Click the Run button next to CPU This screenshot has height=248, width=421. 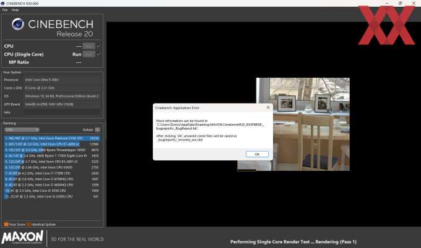click(89, 46)
